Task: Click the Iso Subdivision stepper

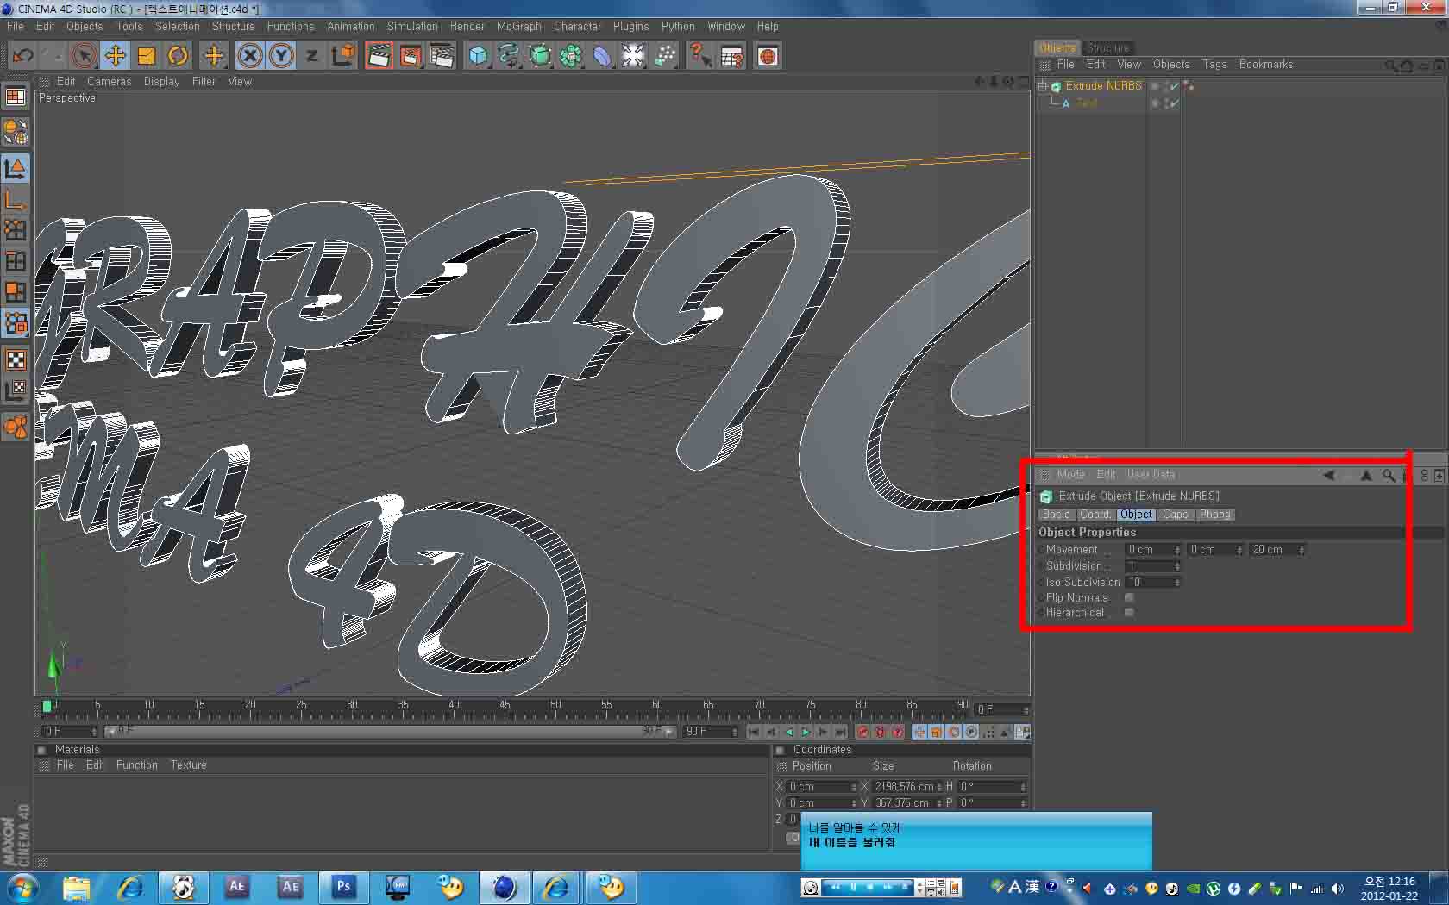Action: [x=1177, y=583]
